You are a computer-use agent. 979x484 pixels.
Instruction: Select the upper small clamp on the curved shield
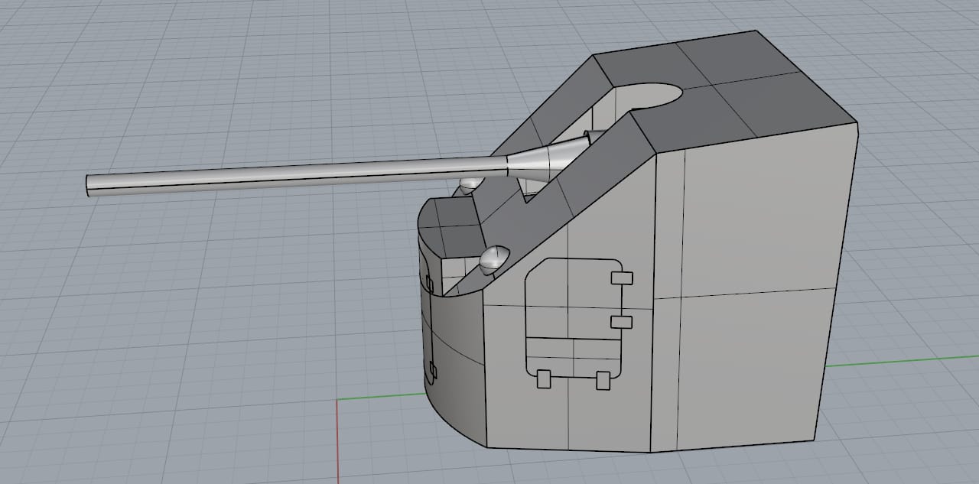click(429, 285)
